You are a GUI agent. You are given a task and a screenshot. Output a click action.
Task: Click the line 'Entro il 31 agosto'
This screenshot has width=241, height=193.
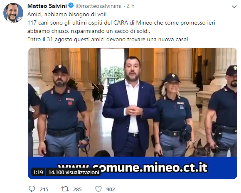click(108, 40)
